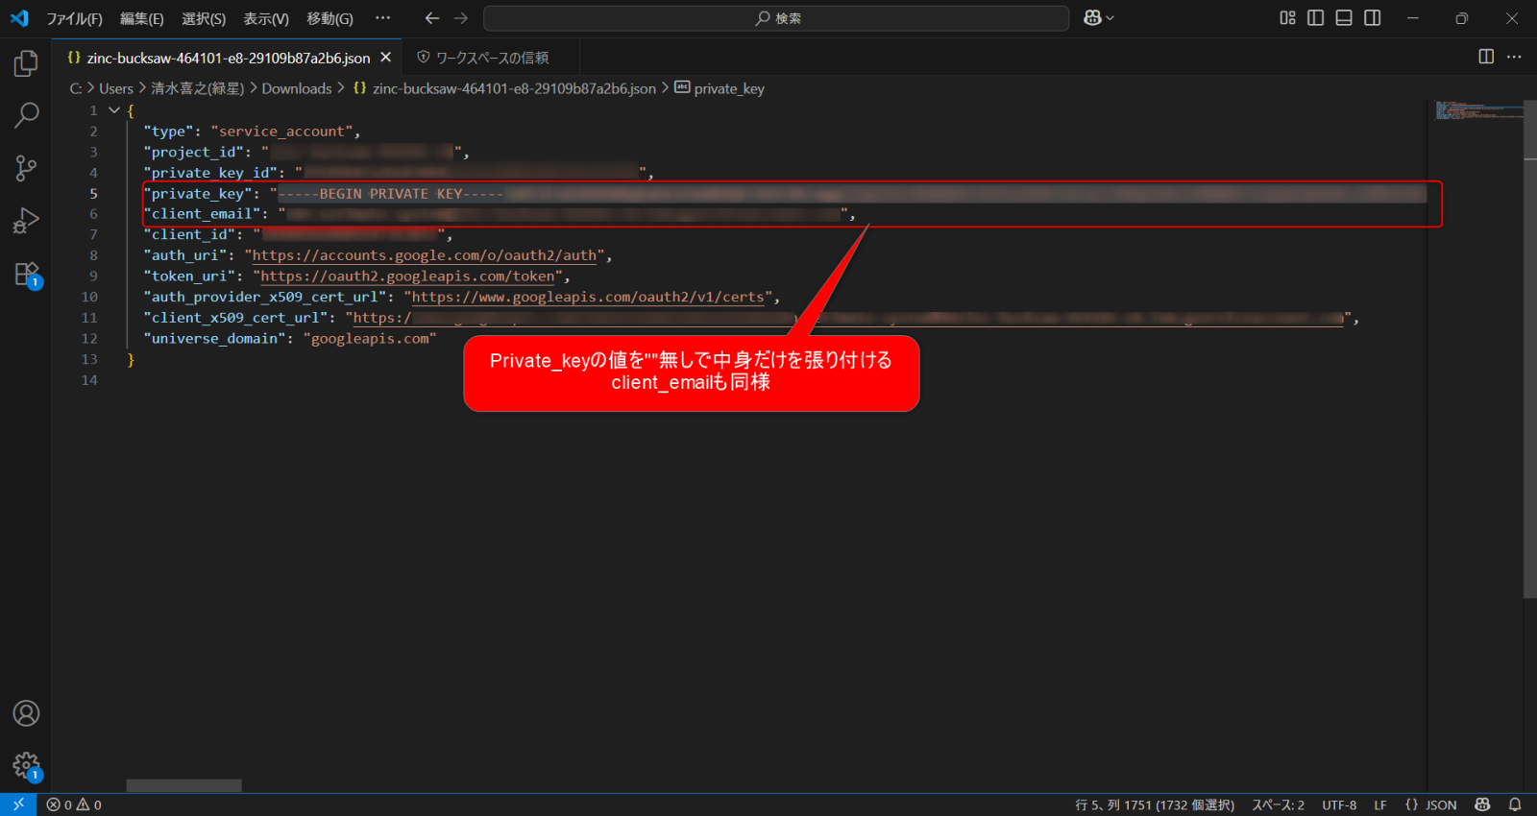Toggle the bottom panel layout button

tap(1344, 18)
